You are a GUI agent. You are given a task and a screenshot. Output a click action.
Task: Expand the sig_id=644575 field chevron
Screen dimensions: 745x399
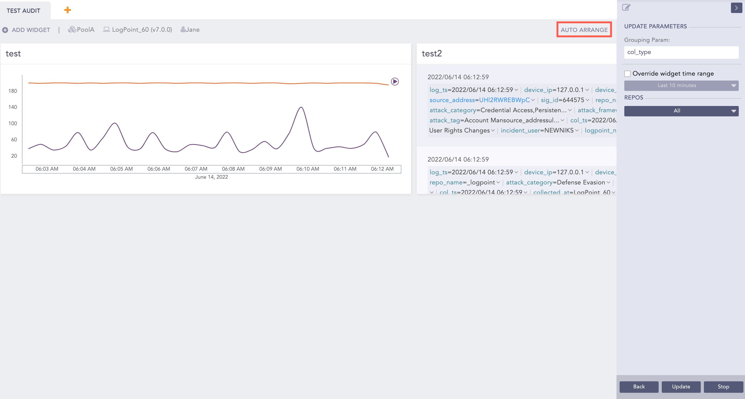[587, 100]
